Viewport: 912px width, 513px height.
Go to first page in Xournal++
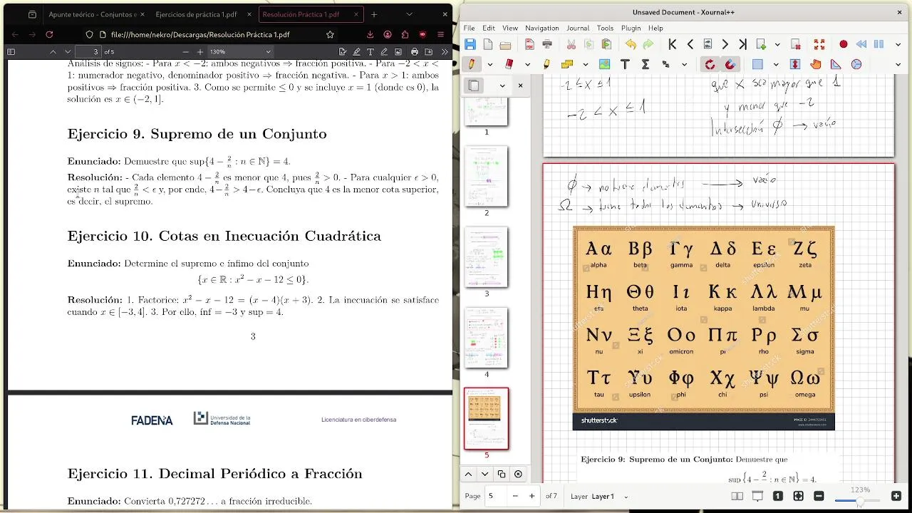point(673,44)
